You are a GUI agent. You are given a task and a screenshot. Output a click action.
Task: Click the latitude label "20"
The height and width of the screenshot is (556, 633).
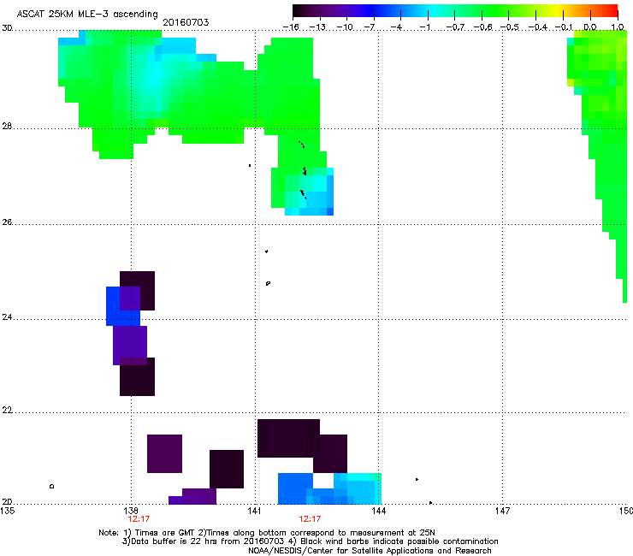pyautogui.click(x=7, y=502)
